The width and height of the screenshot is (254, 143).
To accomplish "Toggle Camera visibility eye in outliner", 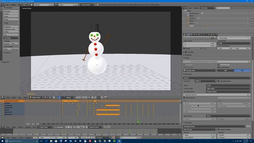I will click(248, 18).
